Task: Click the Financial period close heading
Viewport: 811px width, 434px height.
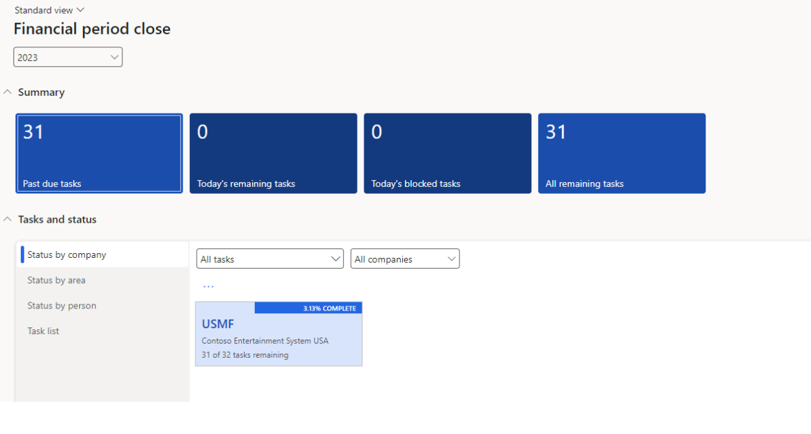Action: coord(92,29)
